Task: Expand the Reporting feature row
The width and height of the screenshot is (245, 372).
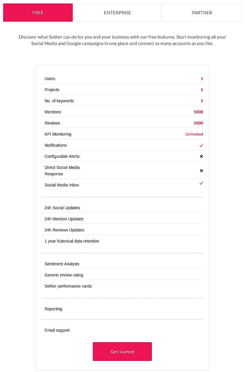Action: point(122,309)
